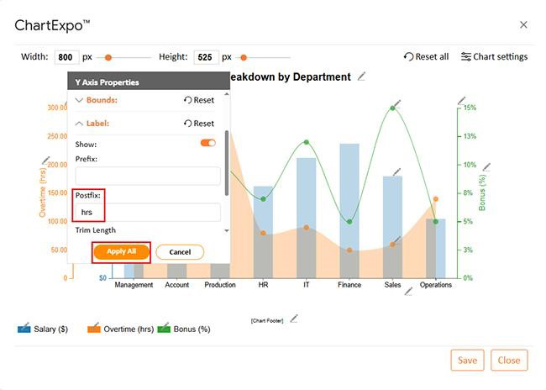The height and width of the screenshot is (390, 546).
Task: Click the Bonus (%) legend edit icon
Action: 164,329
